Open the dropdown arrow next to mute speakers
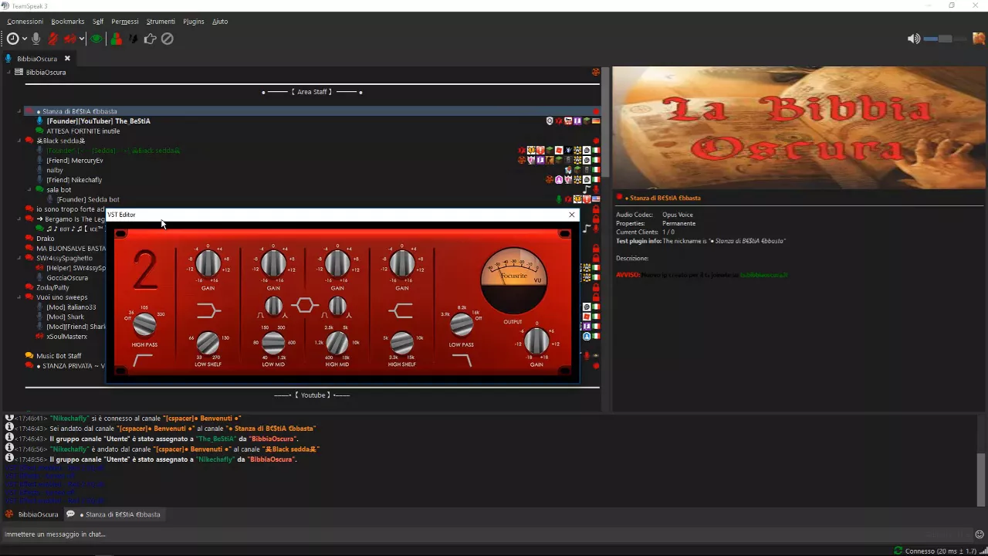The height and width of the screenshot is (556, 988). 82,39
